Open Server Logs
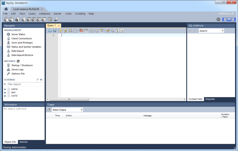 coord(17,70)
